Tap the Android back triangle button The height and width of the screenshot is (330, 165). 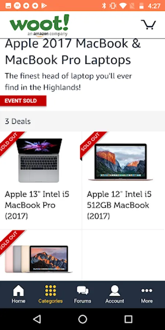coord(37,319)
